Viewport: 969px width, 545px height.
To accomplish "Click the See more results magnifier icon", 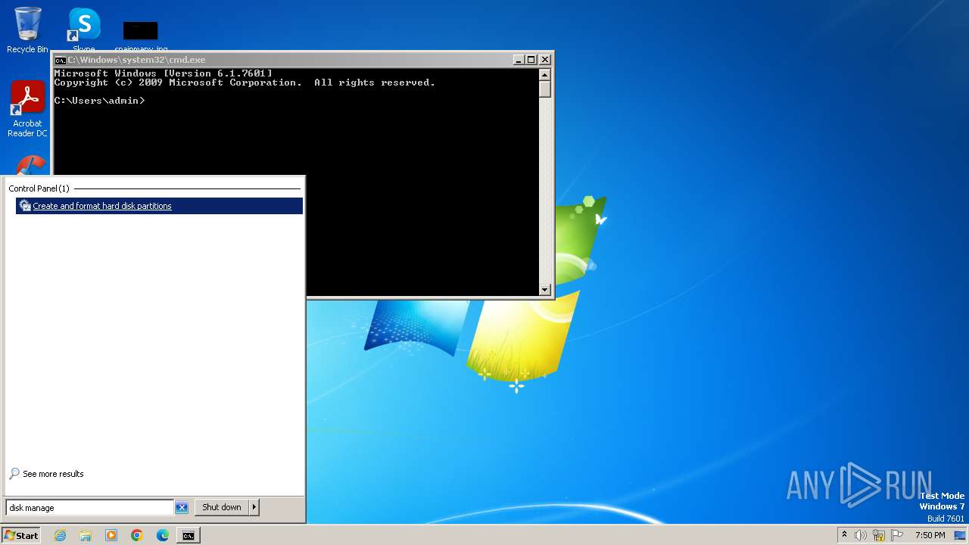I will pyautogui.click(x=14, y=474).
